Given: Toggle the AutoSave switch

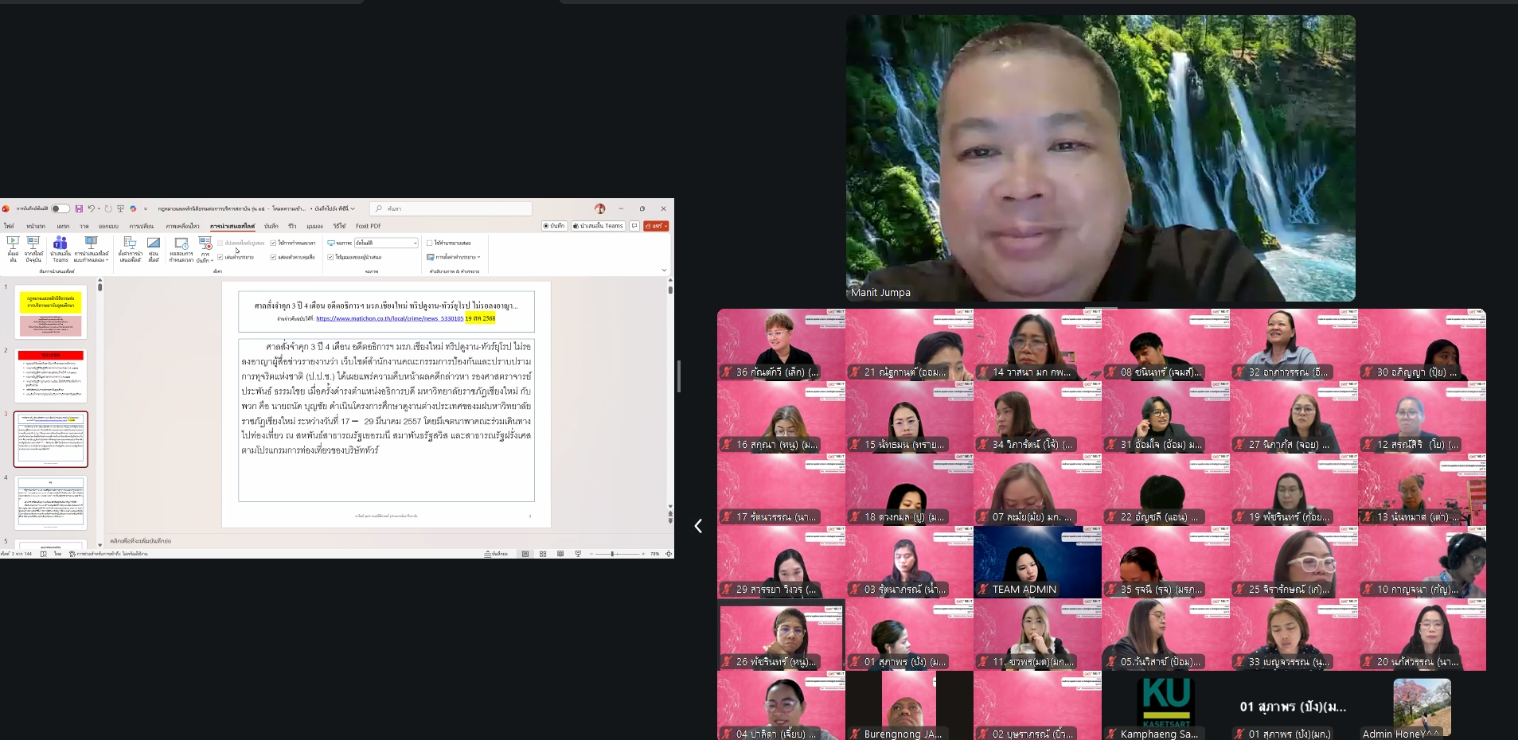Looking at the screenshot, I should click(60, 208).
